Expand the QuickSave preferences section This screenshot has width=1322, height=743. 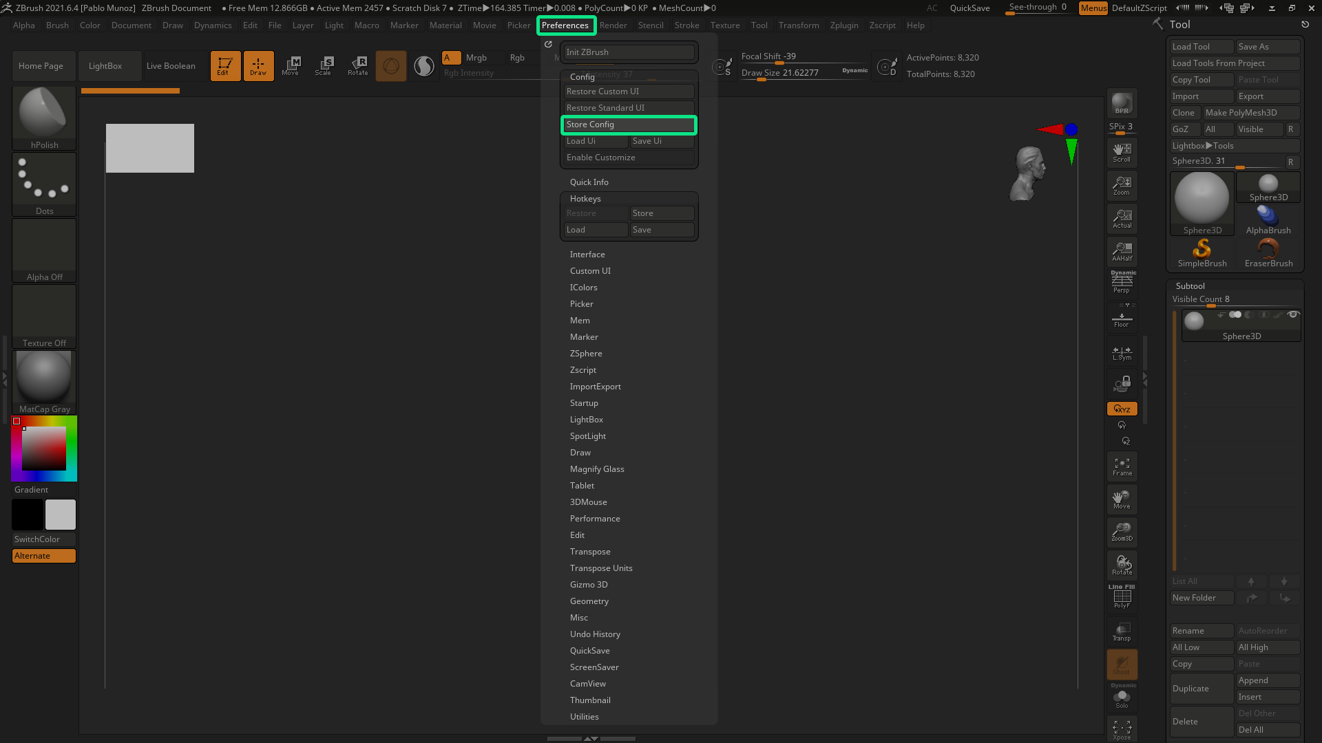[589, 651]
